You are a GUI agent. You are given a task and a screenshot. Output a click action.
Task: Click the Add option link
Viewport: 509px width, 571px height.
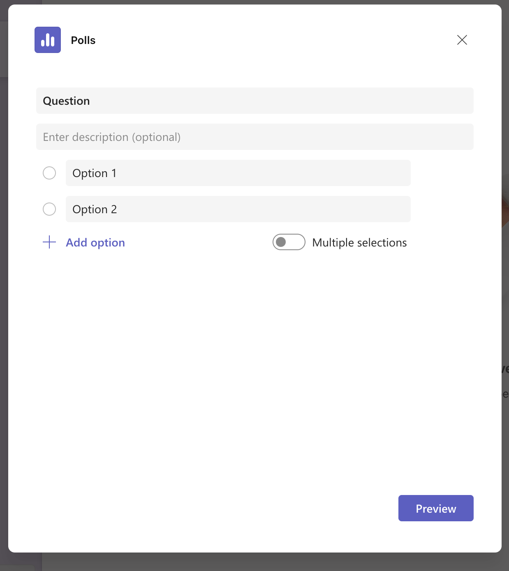pos(95,242)
